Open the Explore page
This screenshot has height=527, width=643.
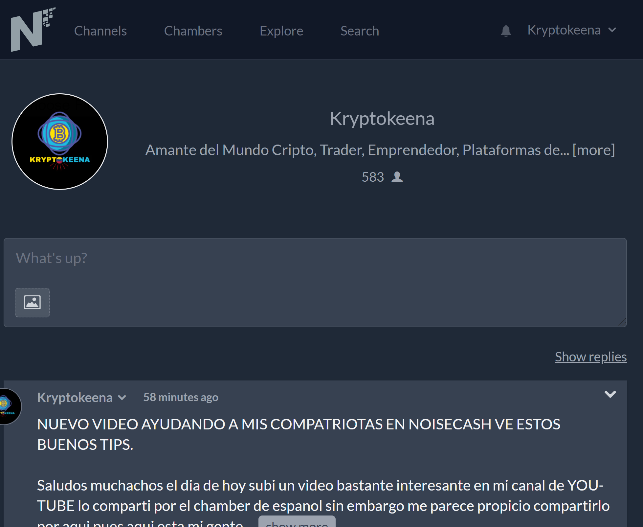281,31
